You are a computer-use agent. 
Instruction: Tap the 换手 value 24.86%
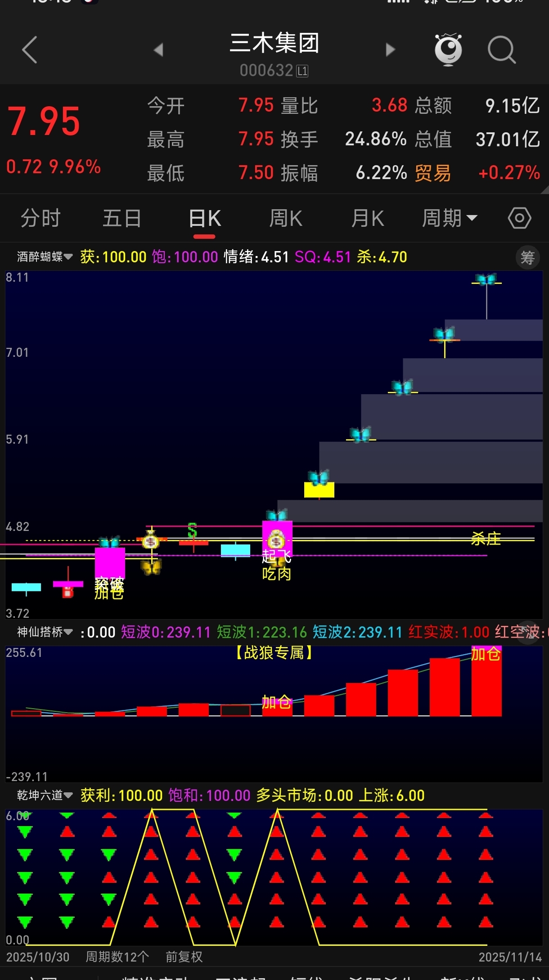pos(376,139)
